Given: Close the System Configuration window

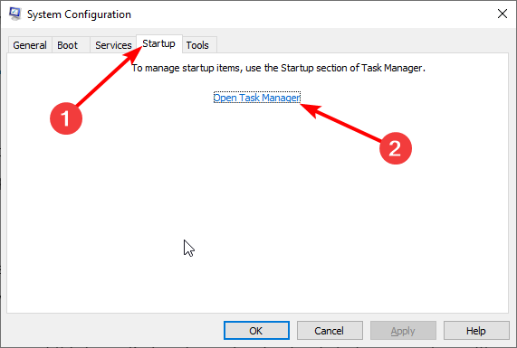Looking at the screenshot, I should [503, 14].
